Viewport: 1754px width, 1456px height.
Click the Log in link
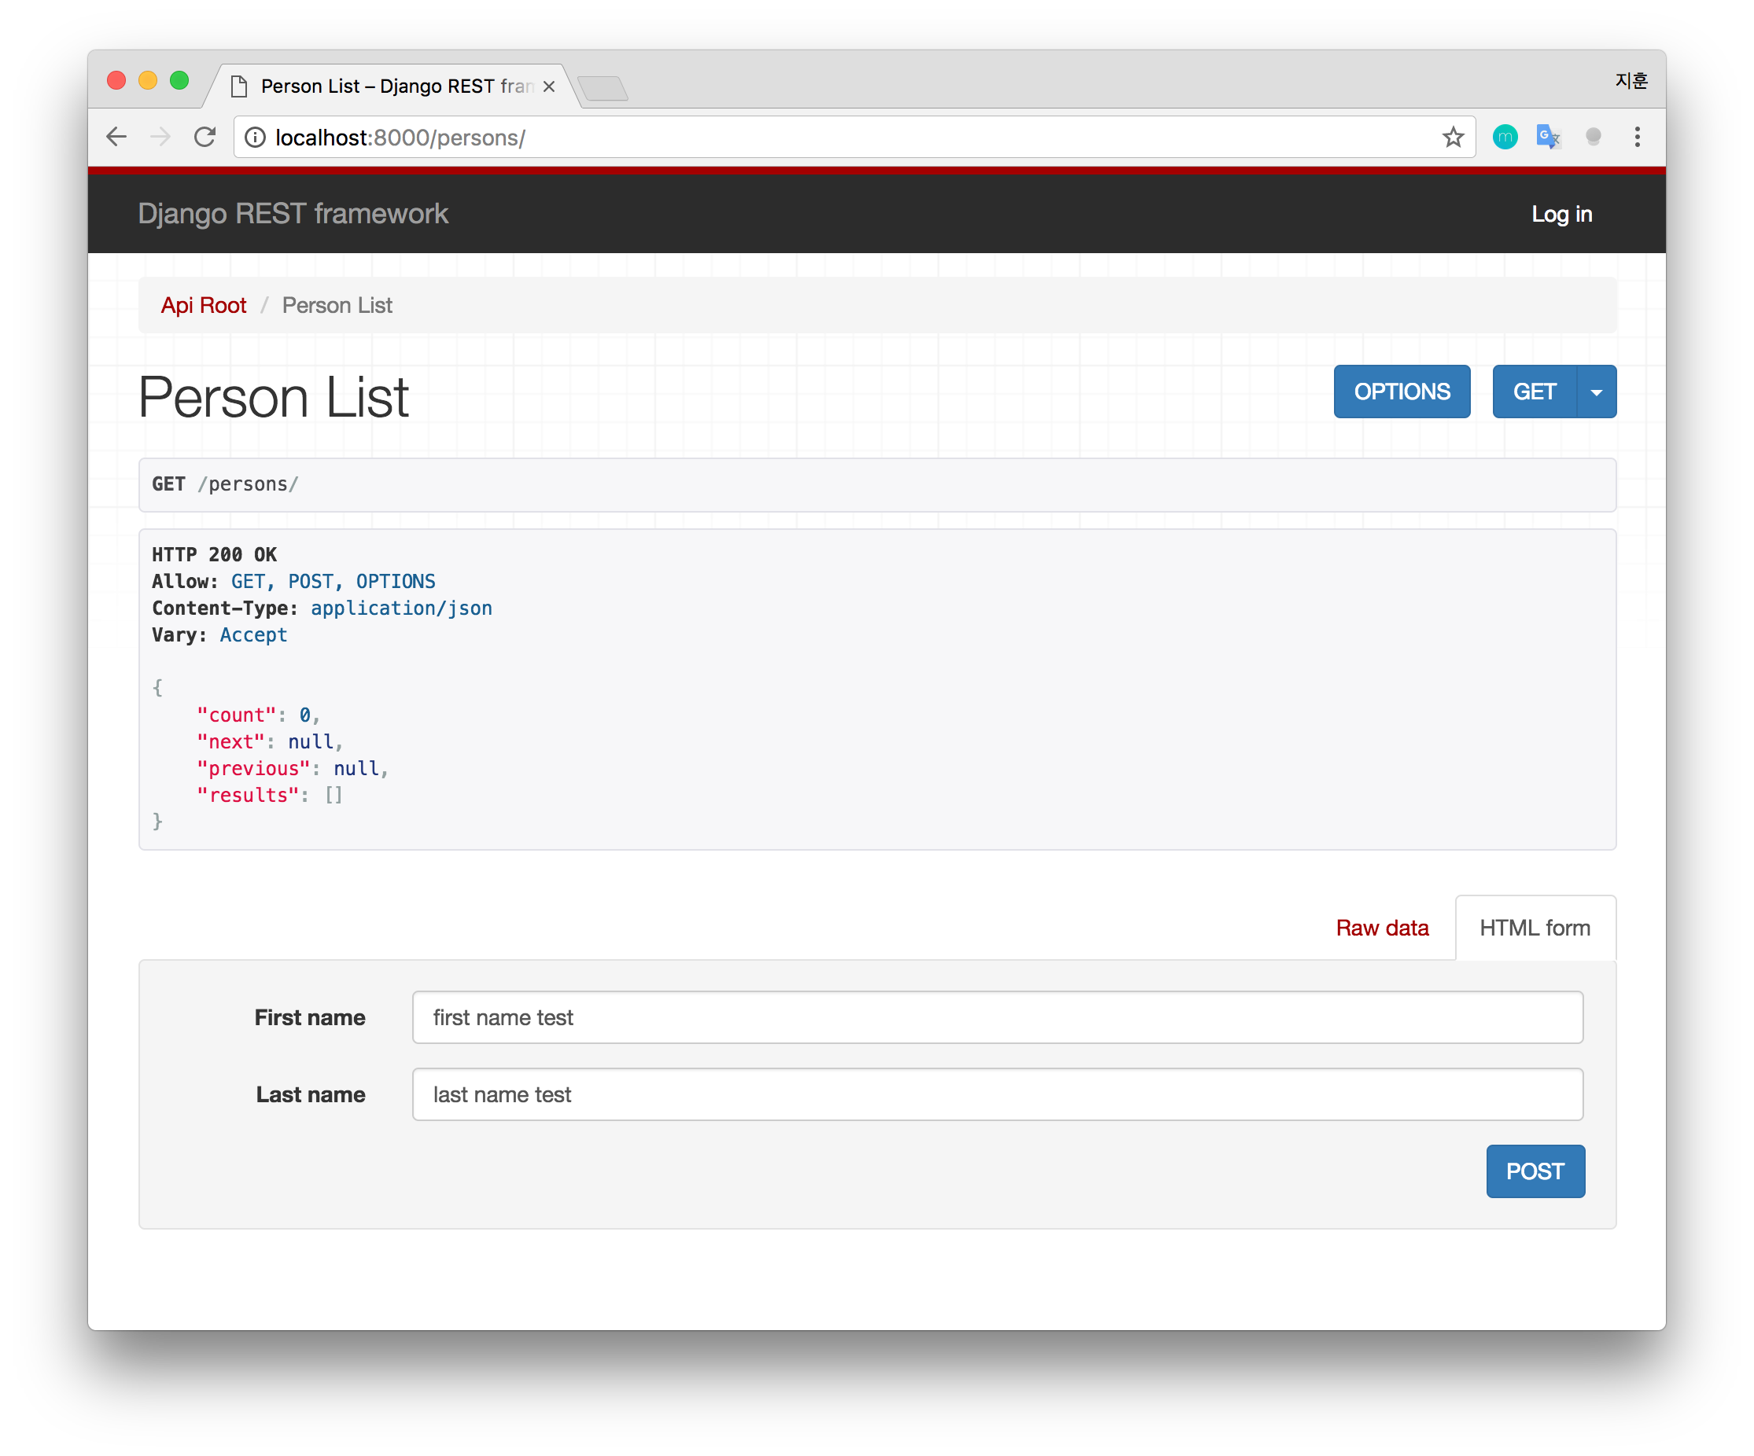coord(1561,214)
